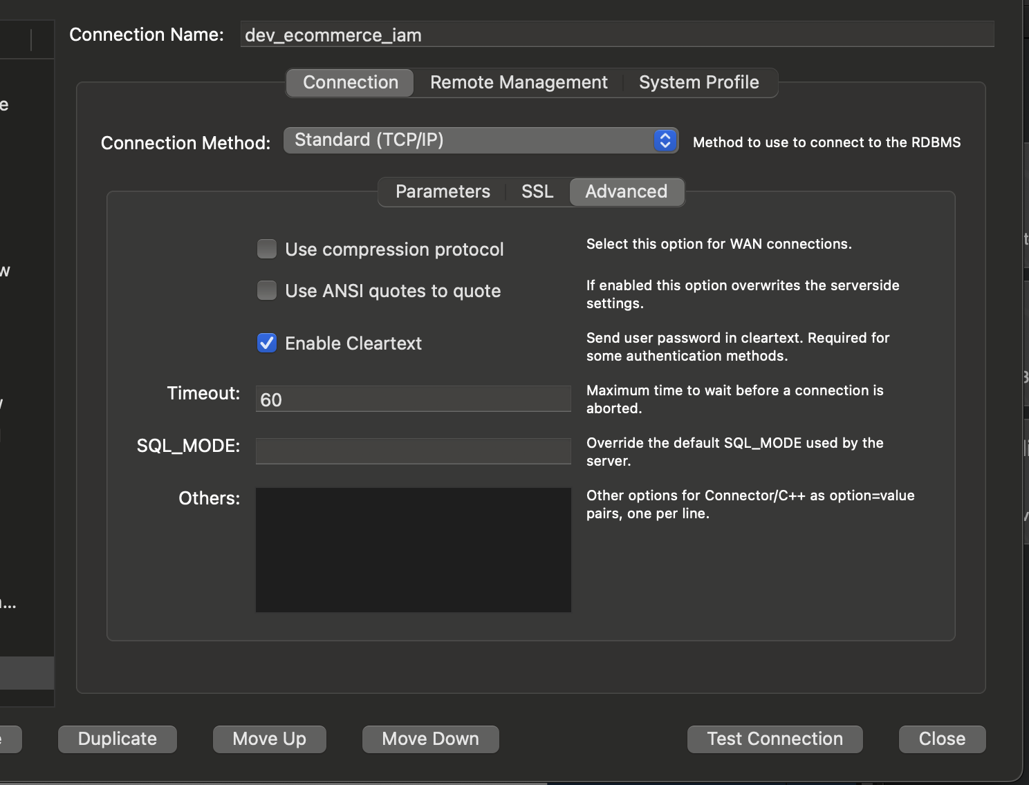1029x785 pixels.
Task: Enable Use compression protocol checkbox
Action: pyautogui.click(x=267, y=249)
